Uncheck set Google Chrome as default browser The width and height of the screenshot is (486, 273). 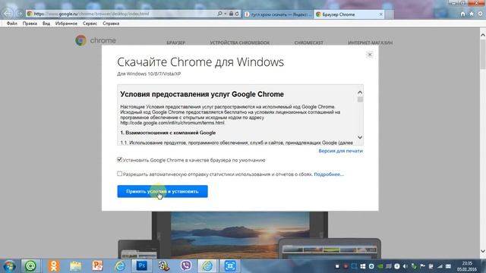(119, 160)
